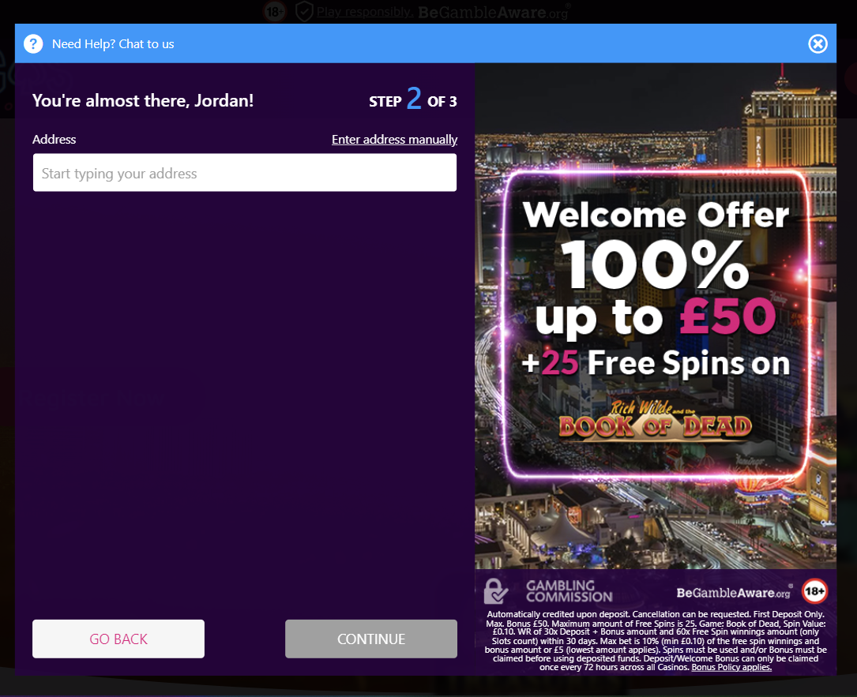Click the Welcome Offer 100% headline

coord(656,243)
